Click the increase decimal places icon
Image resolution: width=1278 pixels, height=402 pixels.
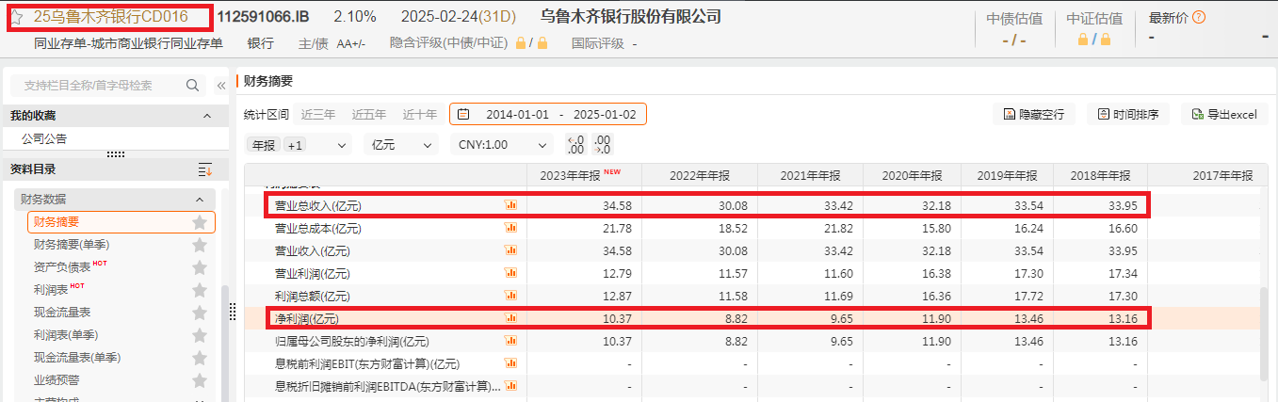(x=603, y=145)
